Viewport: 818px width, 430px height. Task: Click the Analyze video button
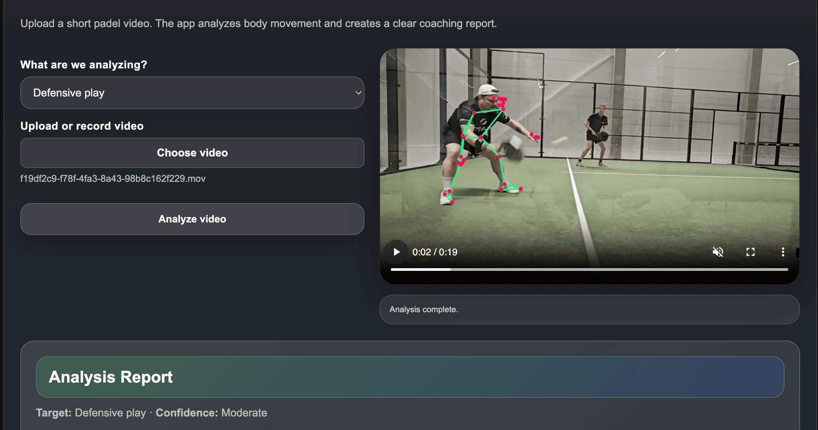[192, 219]
